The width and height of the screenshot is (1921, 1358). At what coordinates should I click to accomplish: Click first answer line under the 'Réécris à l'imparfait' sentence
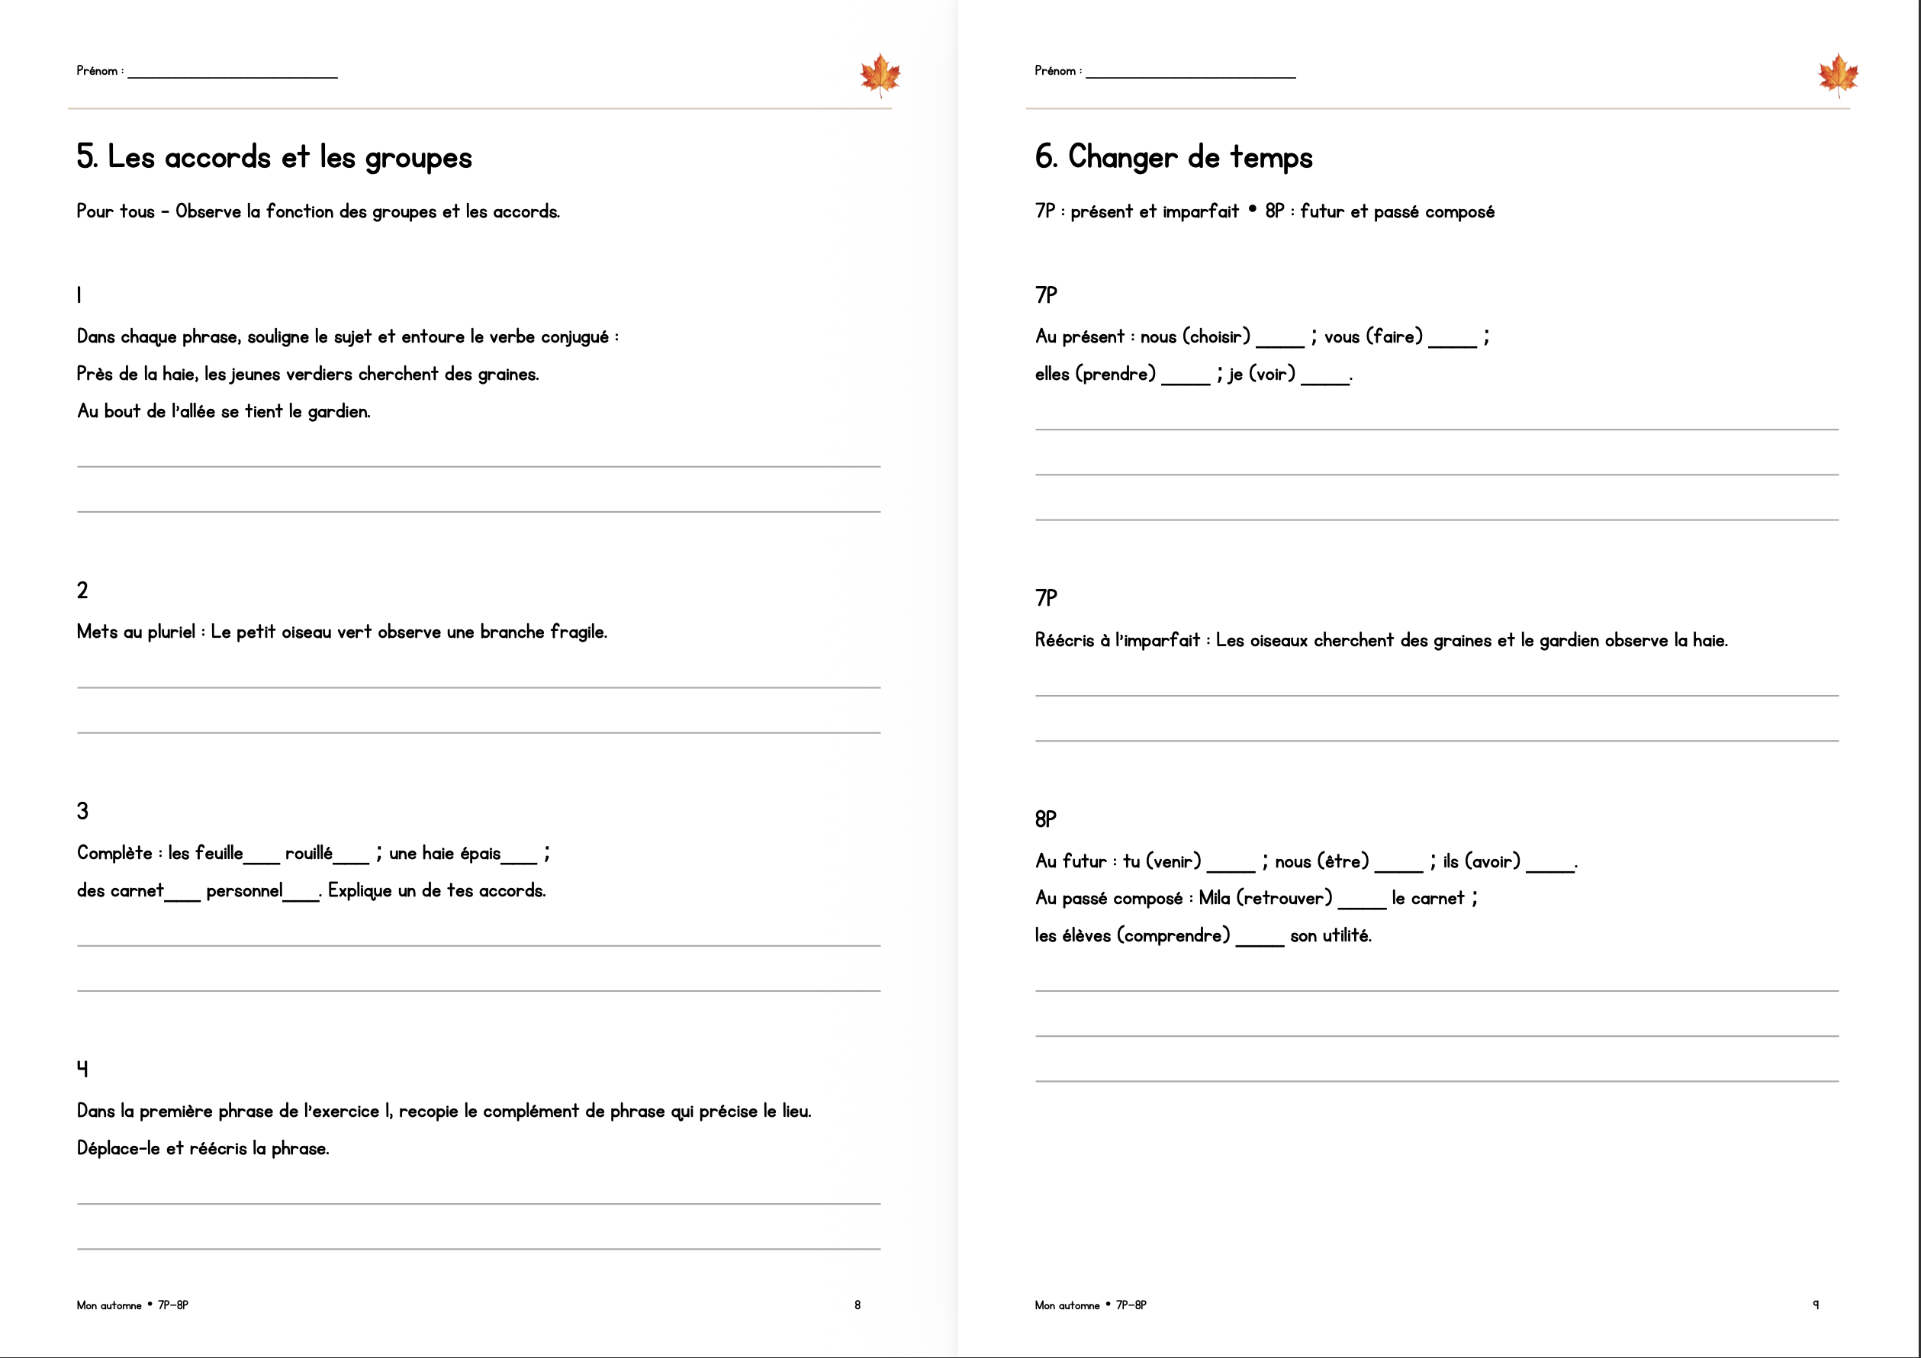tap(1437, 695)
